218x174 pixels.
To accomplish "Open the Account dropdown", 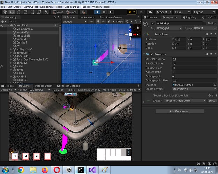I will pyautogui.click(x=164, y=12).
